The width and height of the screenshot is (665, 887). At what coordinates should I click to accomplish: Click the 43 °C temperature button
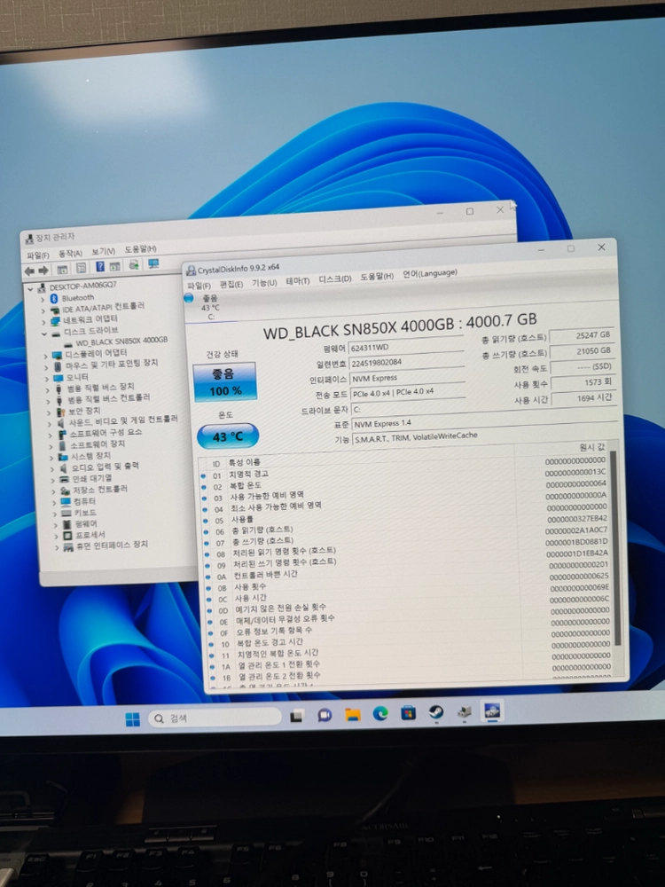tap(227, 436)
